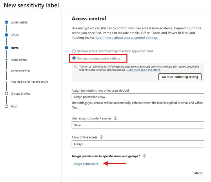Click the Finish step circle icon
Screen dimensions: 211x182
(x=6, y=106)
